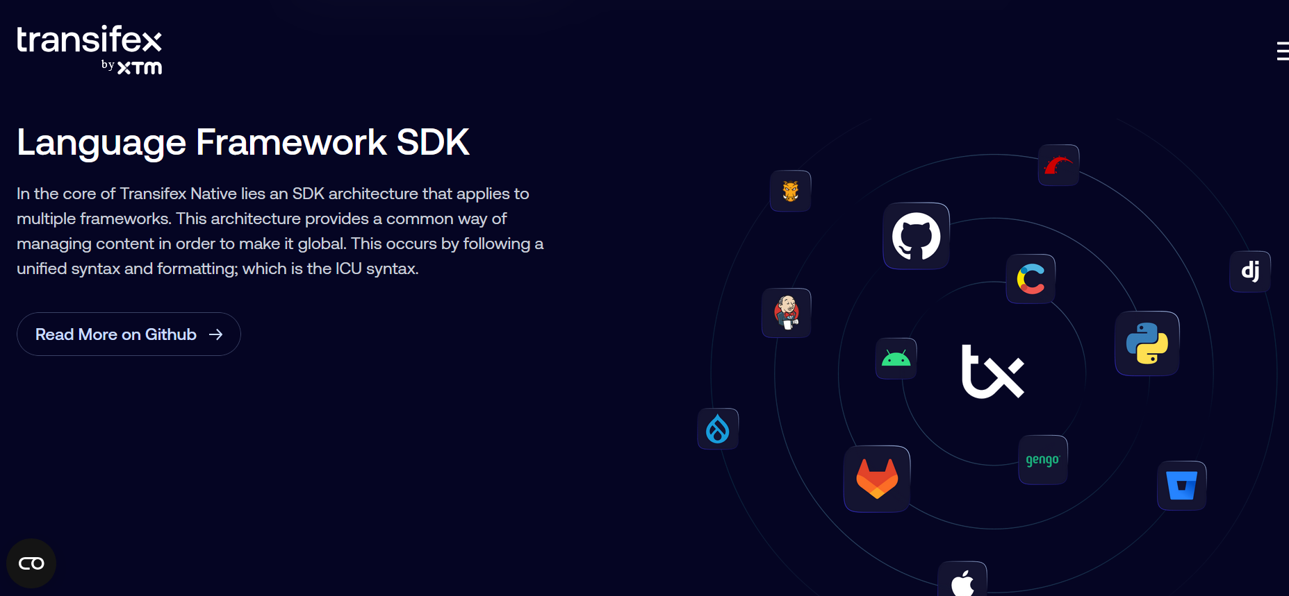Click the Read More on Github button

[129, 334]
